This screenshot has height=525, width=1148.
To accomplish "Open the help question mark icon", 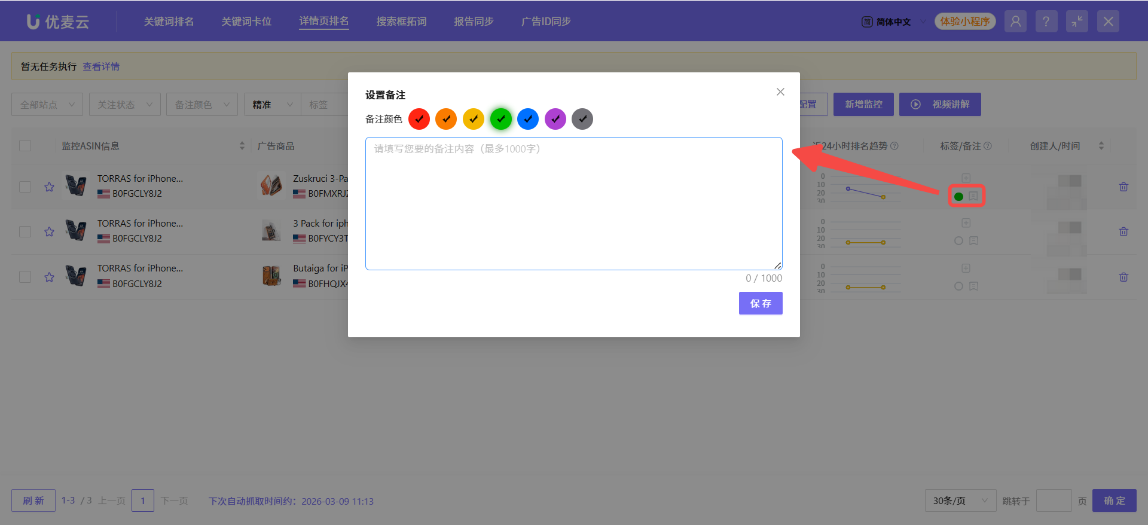I will (x=1046, y=22).
